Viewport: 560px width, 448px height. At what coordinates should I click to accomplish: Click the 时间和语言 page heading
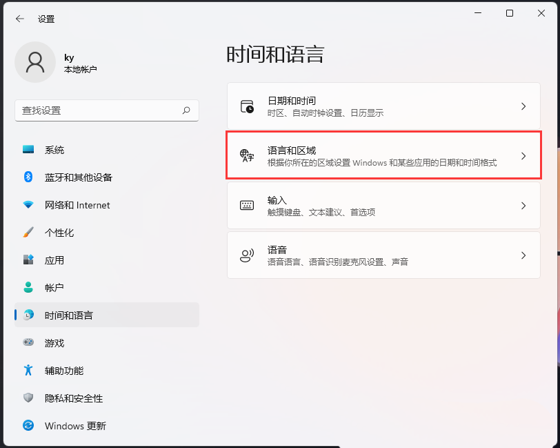tap(275, 55)
